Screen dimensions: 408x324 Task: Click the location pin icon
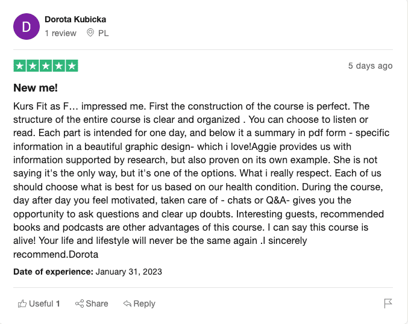coord(91,33)
